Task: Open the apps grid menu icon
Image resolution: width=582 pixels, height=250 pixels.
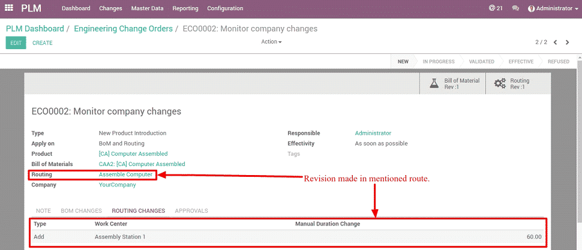Action: click(x=9, y=8)
